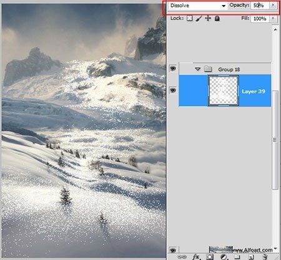Image resolution: width=281 pixels, height=260 pixels.
Task: Click the Add layer mask icon
Action: click(210, 257)
